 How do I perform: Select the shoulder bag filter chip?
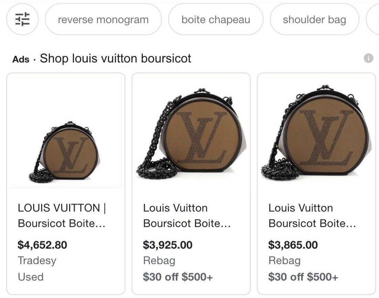coord(314,19)
